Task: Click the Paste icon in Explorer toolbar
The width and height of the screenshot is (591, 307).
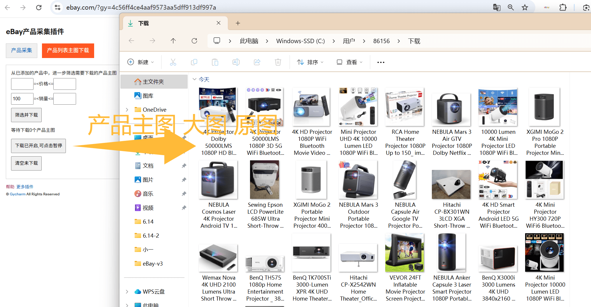Action: point(215,62)
